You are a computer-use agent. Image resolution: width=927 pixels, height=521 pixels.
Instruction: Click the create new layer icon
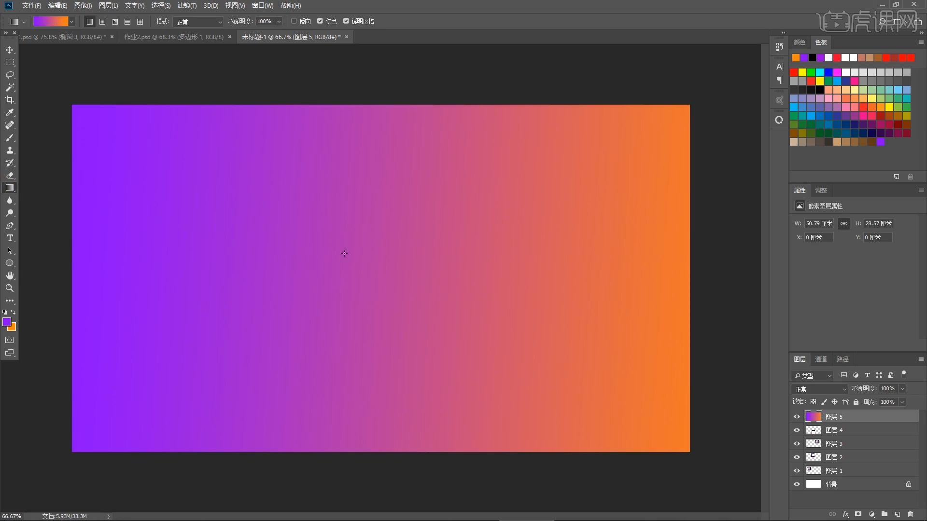tap(897, 515)
